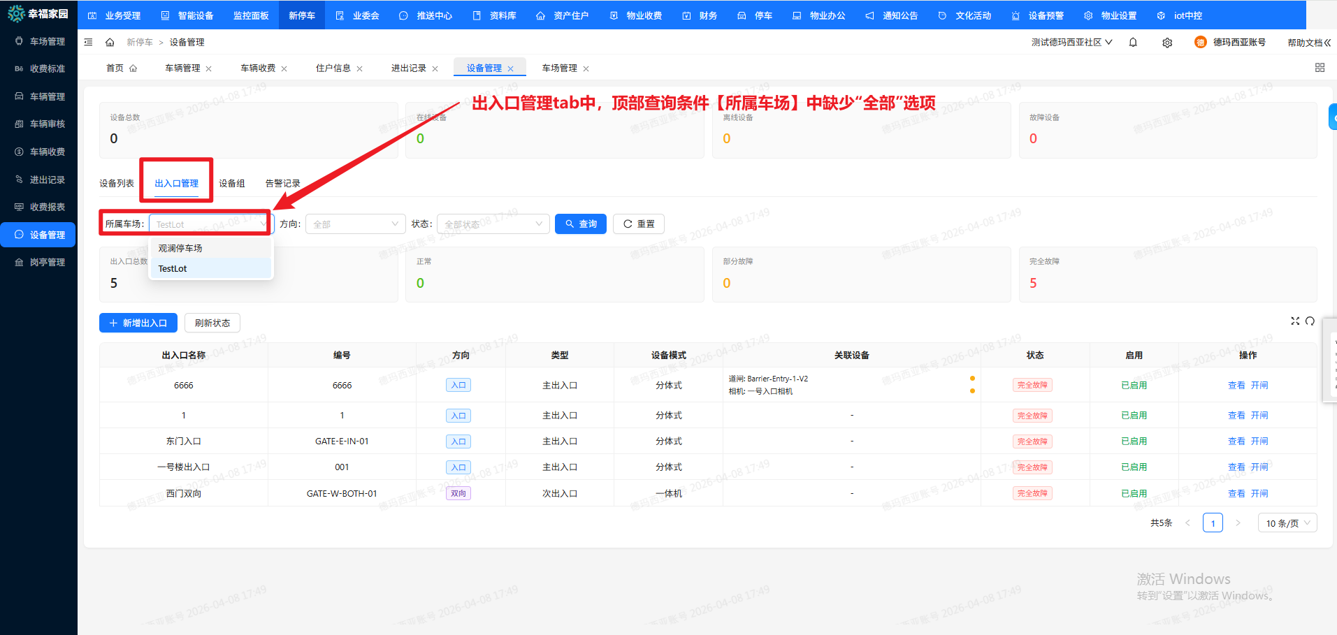Open the 全部状态 status dropdown

tap(493, 224)
